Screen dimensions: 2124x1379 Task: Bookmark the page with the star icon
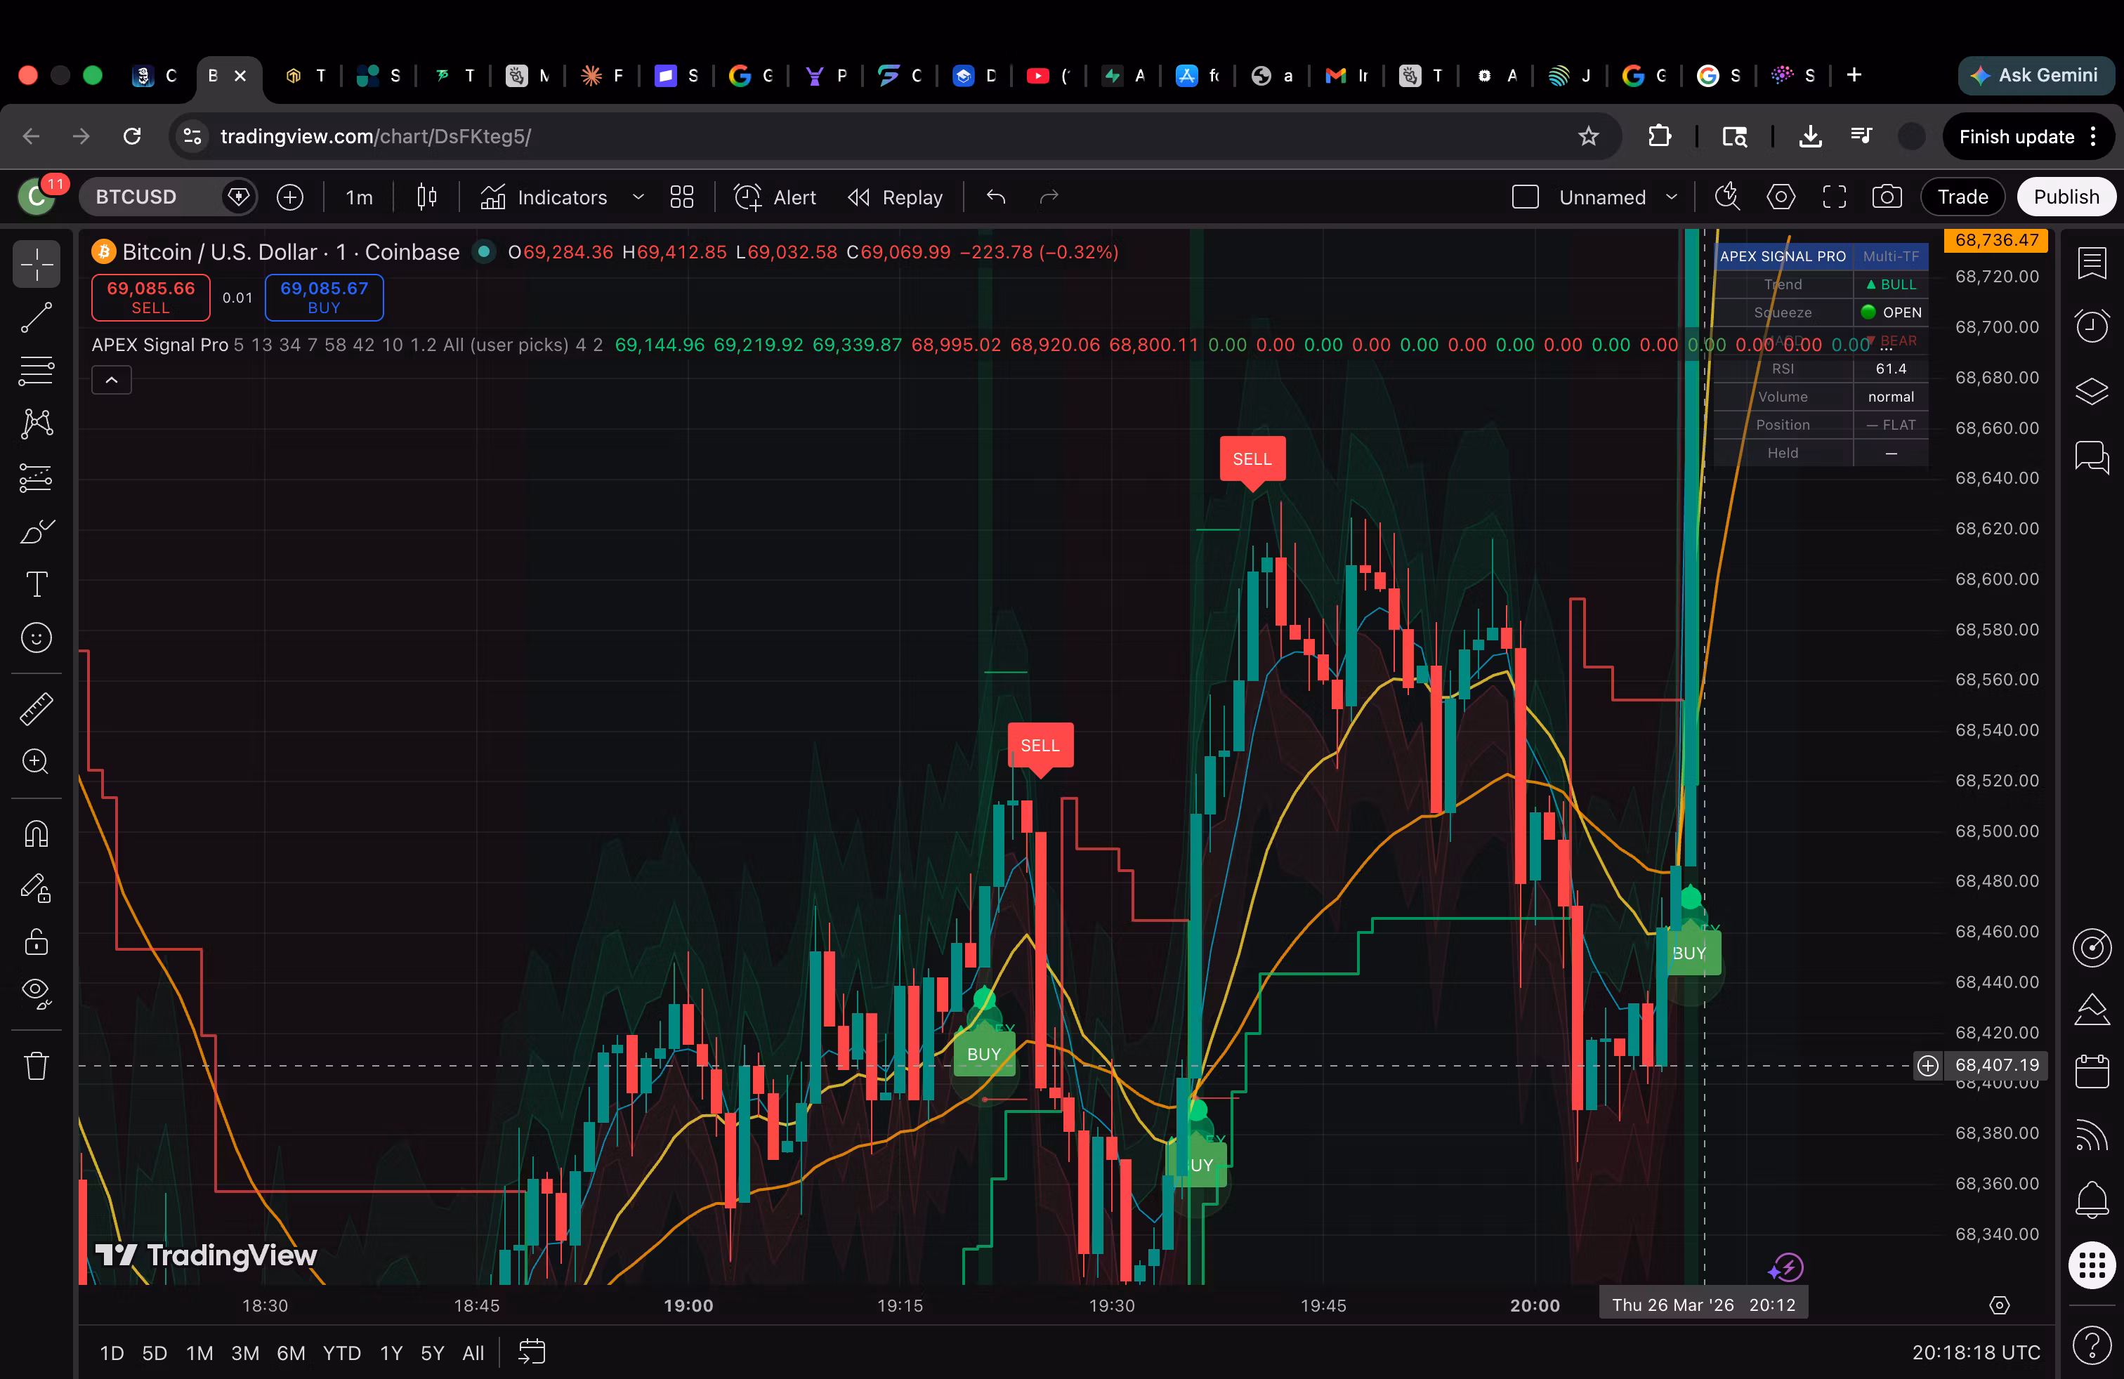coord(1589,136)
